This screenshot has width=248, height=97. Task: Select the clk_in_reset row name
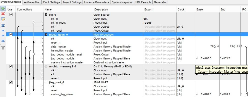click(x=58, y=23)
